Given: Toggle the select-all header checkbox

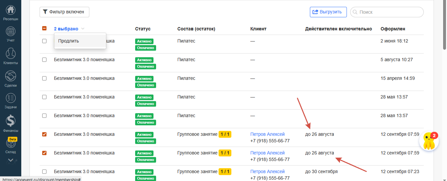Looking at the screenshot, I should click(x=45, y=28).
